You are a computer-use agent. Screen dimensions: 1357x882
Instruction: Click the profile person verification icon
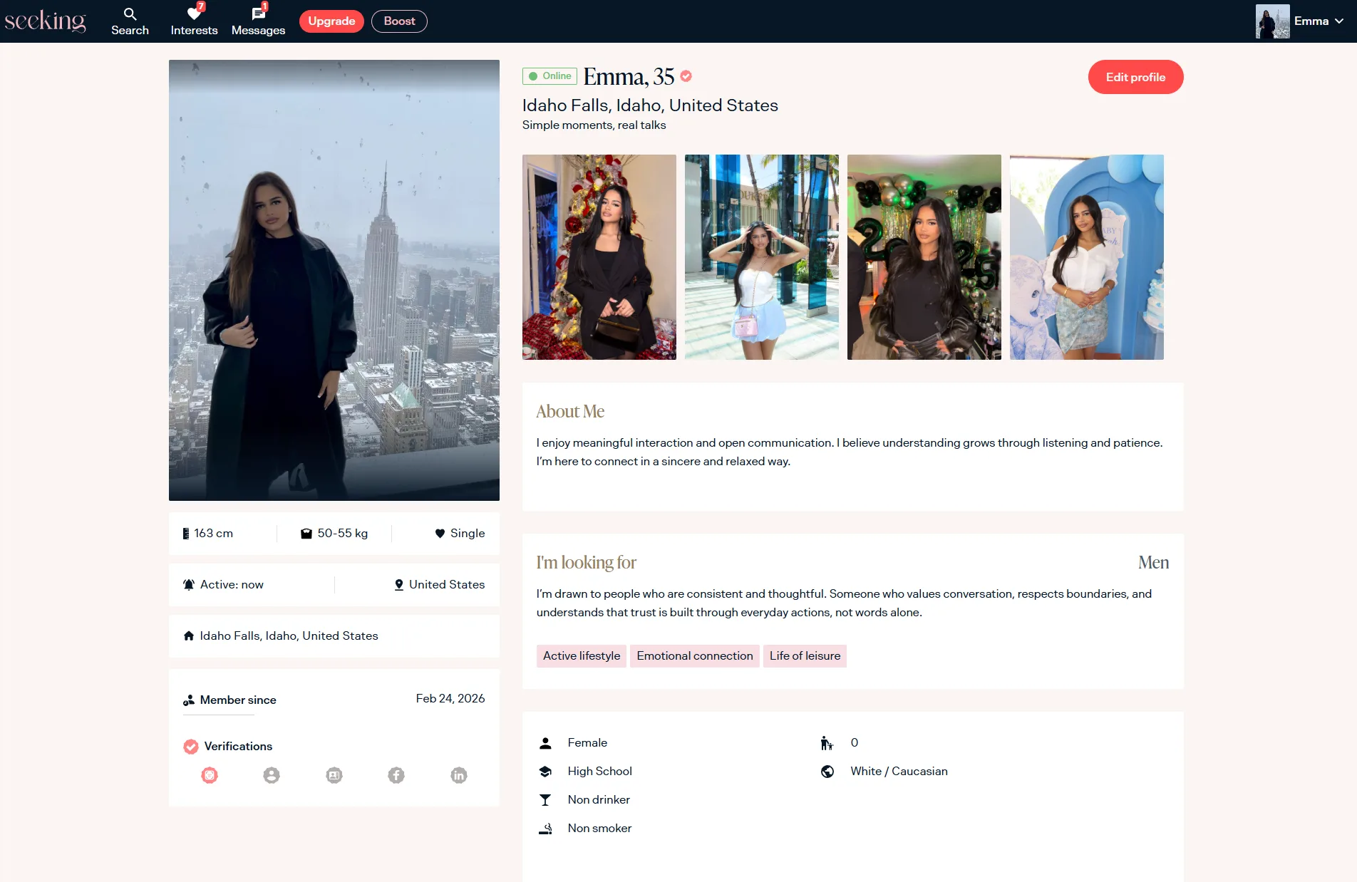pyautogui.click(x=272, y=775)
